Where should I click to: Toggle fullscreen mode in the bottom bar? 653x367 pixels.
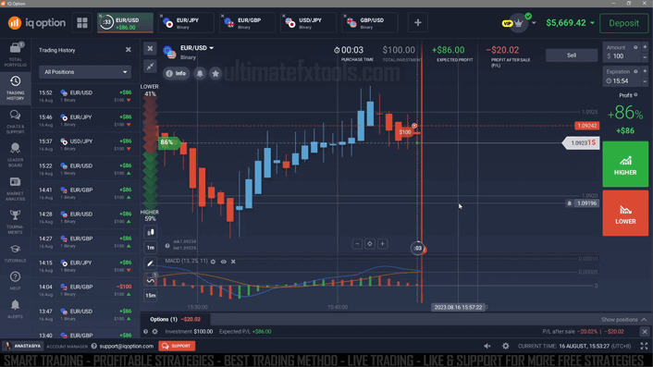point(644,346)
